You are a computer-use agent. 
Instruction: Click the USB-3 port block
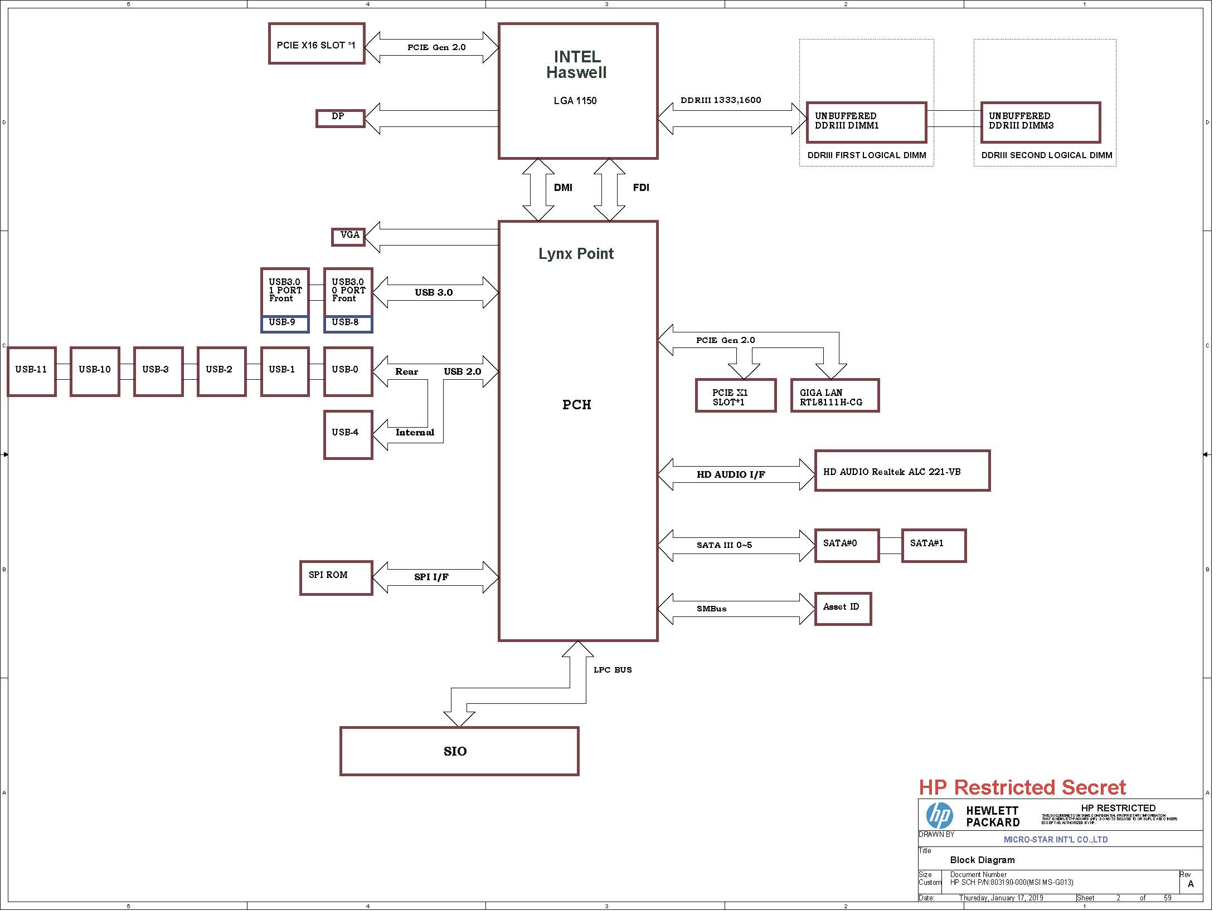pos(158,371)
